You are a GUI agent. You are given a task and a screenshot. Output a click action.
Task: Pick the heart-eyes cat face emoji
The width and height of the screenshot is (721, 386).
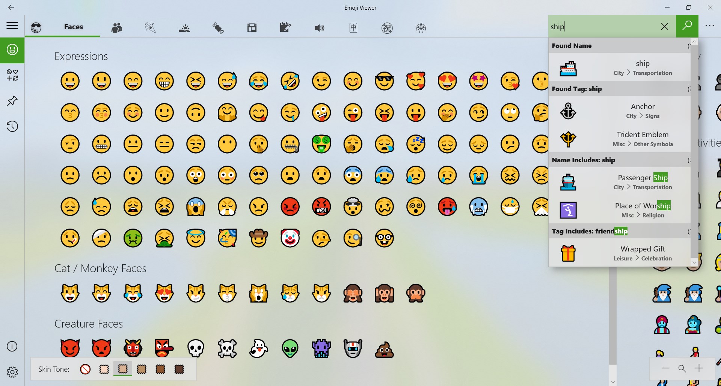[x=164, y=293]
